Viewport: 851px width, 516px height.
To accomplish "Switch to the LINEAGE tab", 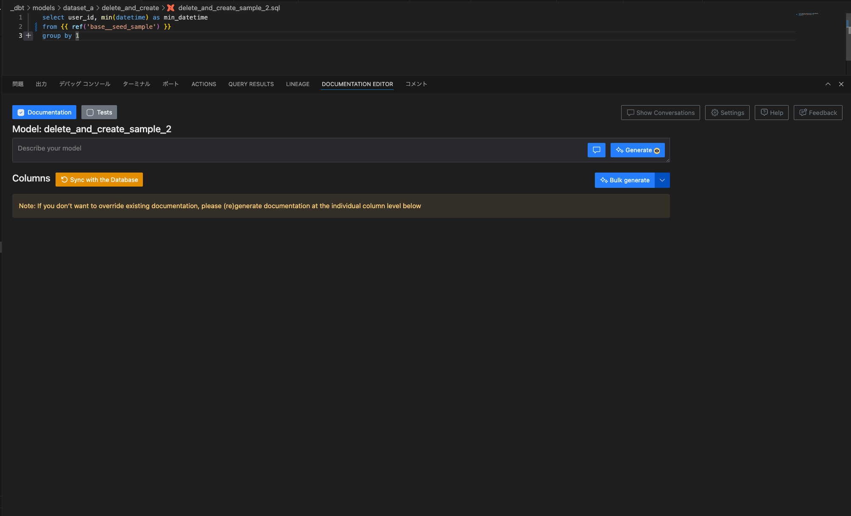I will click(298, 84).
